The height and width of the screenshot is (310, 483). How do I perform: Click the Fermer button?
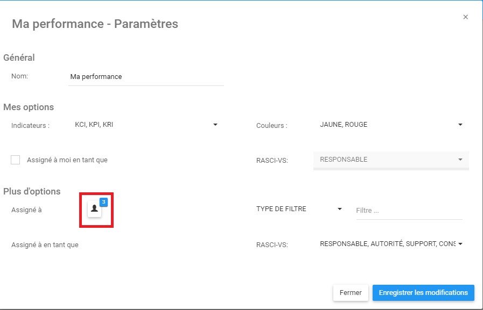coord(351,293)
